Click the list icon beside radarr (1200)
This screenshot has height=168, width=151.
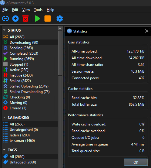coord(5,135)
